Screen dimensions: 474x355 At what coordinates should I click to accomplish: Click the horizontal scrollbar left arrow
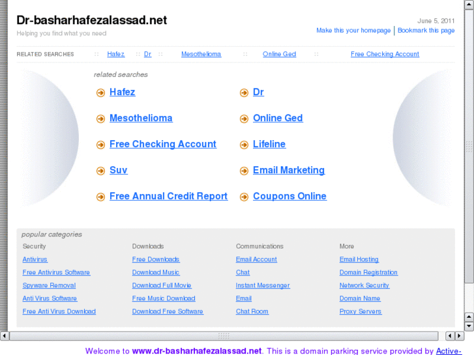pyautogui.click(x=5, y=336)
